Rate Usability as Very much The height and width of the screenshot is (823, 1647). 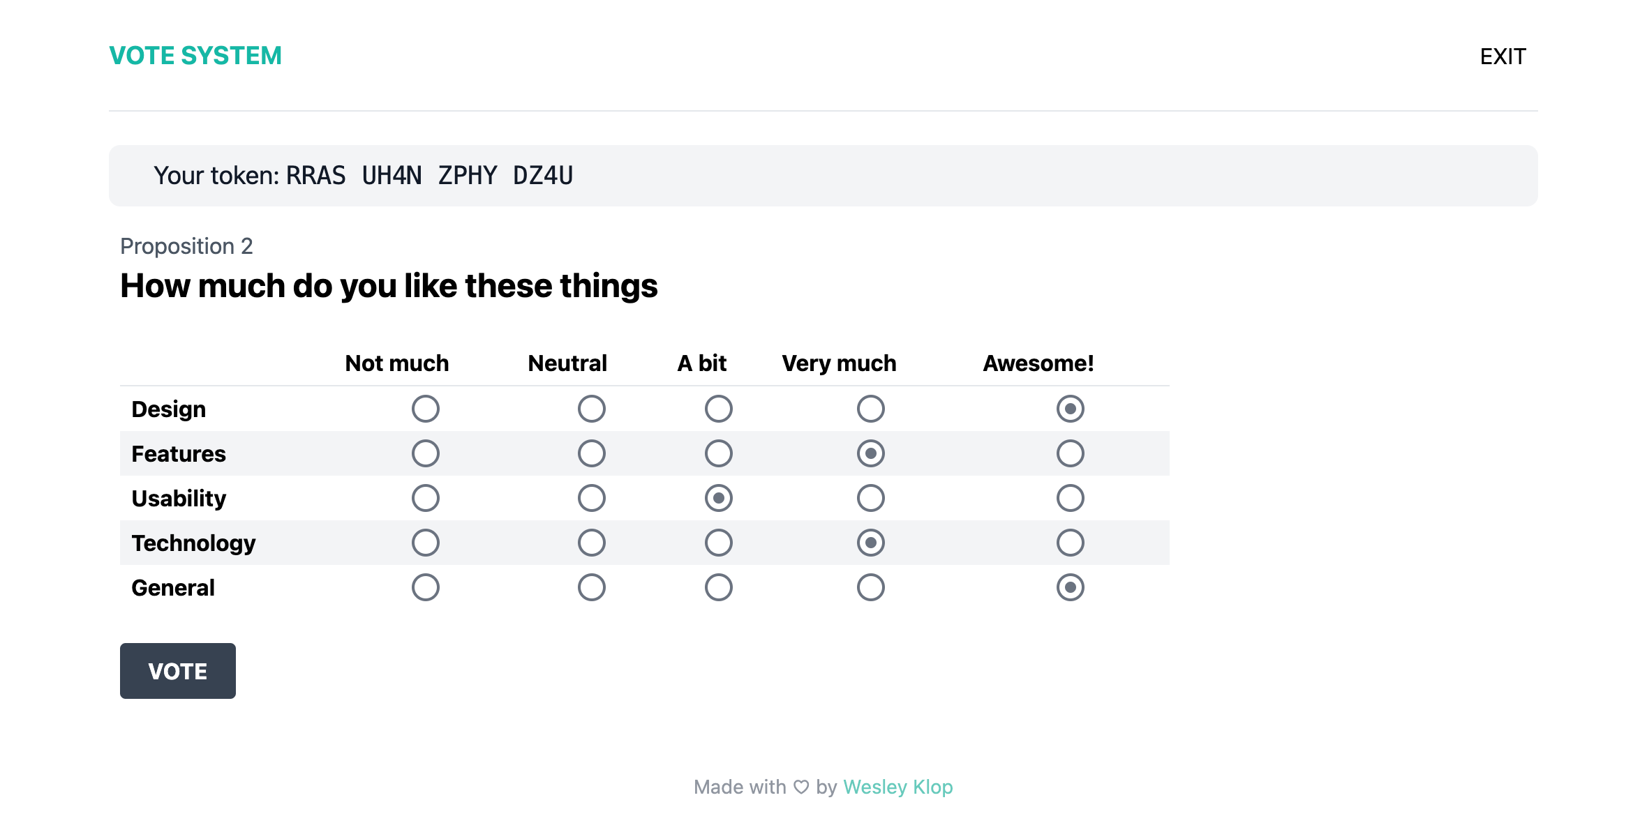[x=870, y=498]
